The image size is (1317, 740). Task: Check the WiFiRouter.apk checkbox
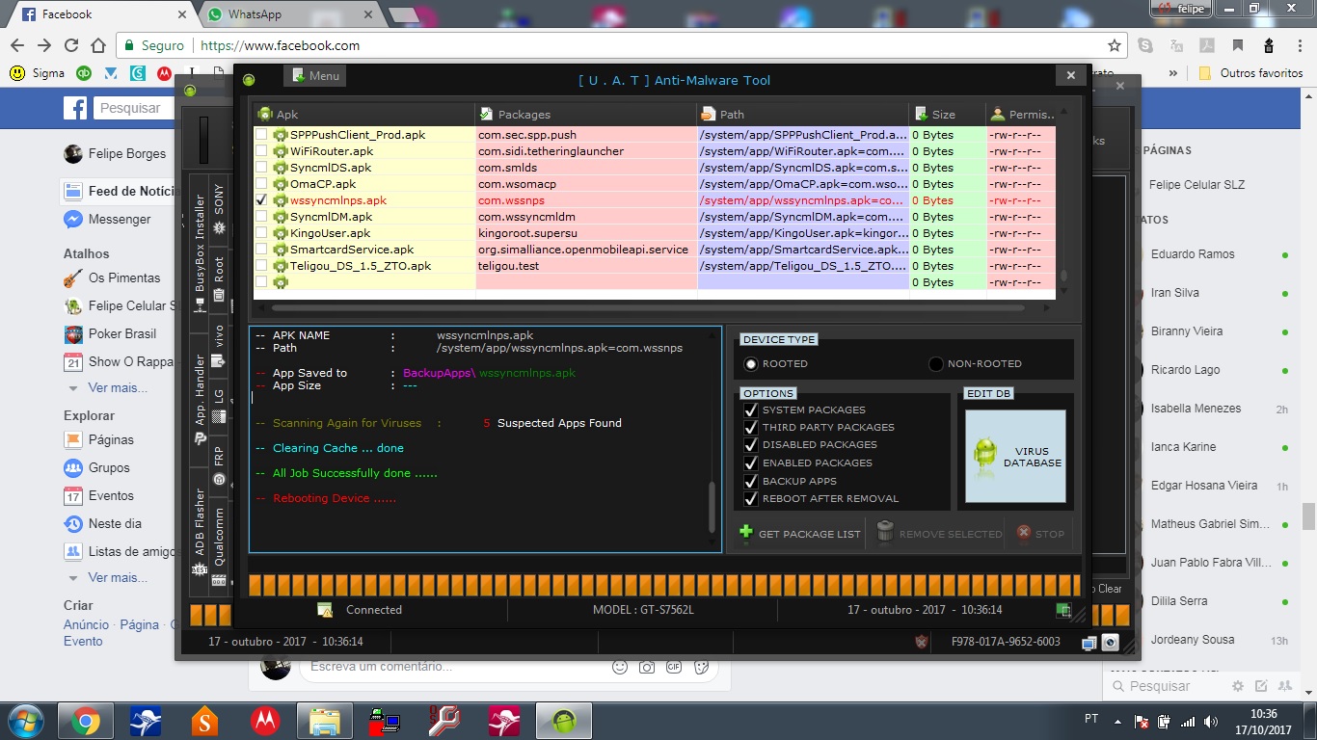261,151
